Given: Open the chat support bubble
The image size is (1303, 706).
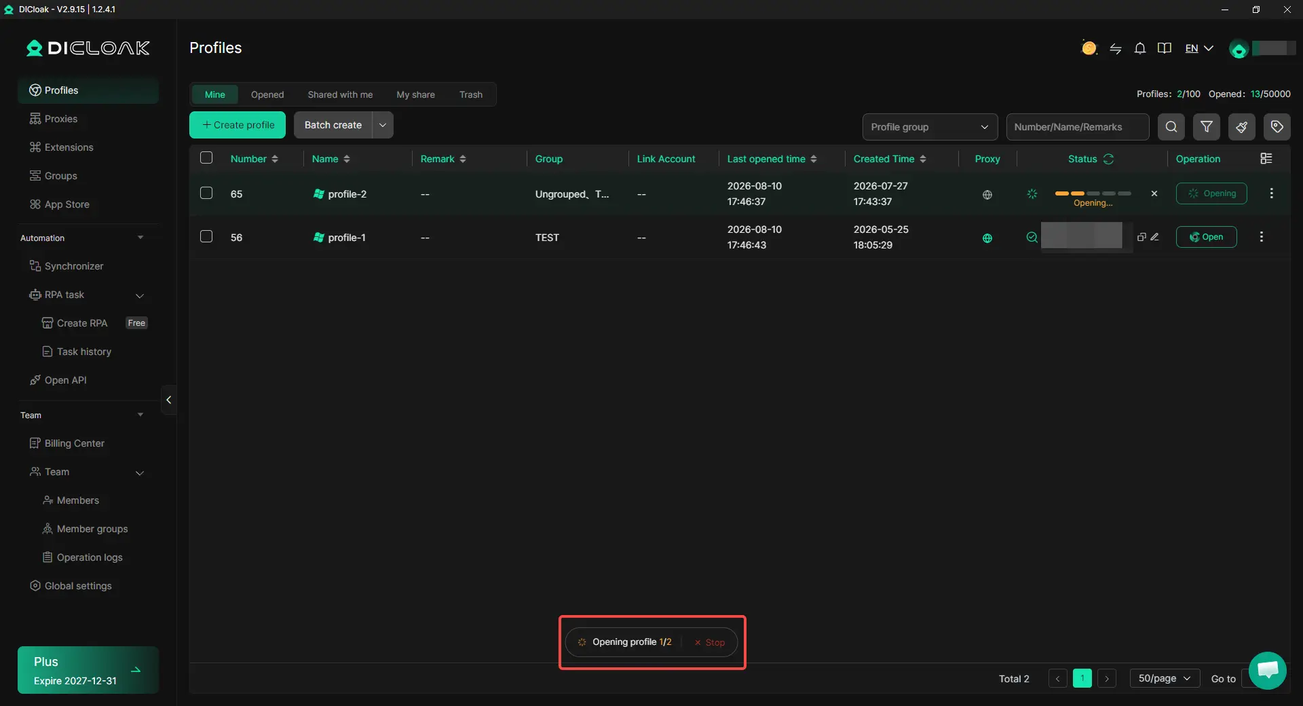Looking at the screenshot, I should (1267, 670).
